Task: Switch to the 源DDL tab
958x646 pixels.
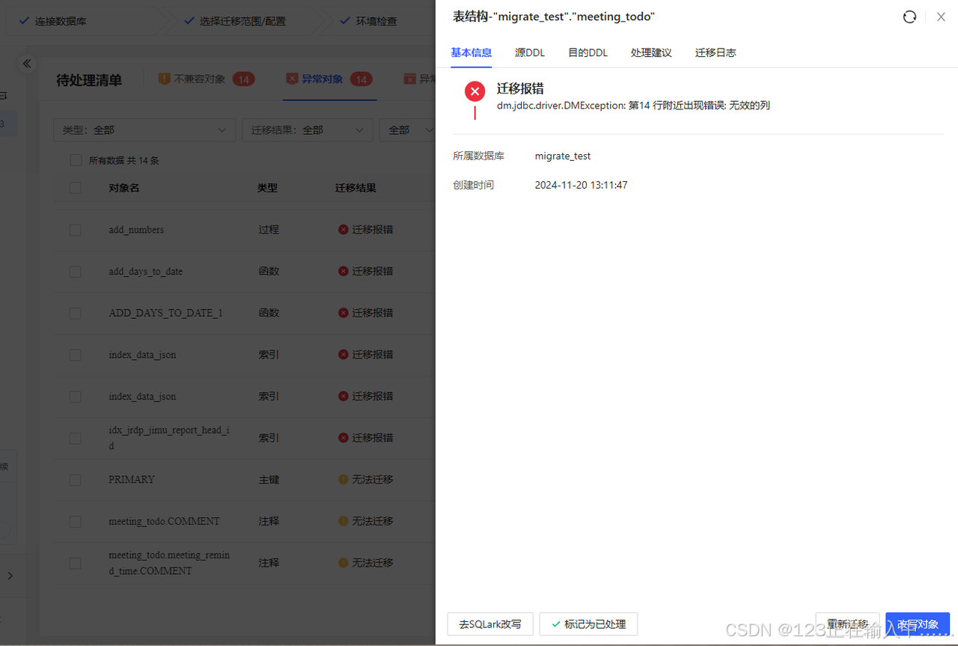Action: tap(530, 52)
